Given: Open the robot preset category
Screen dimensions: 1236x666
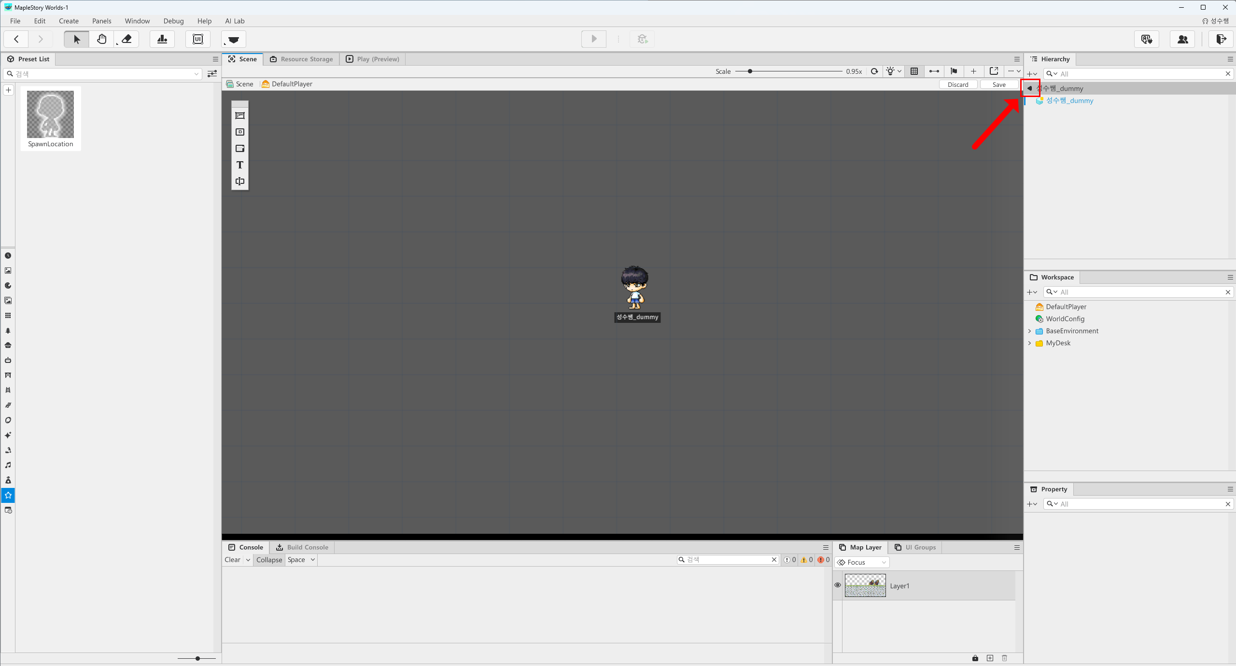Looking at the screenshot, I should (8, 361).
